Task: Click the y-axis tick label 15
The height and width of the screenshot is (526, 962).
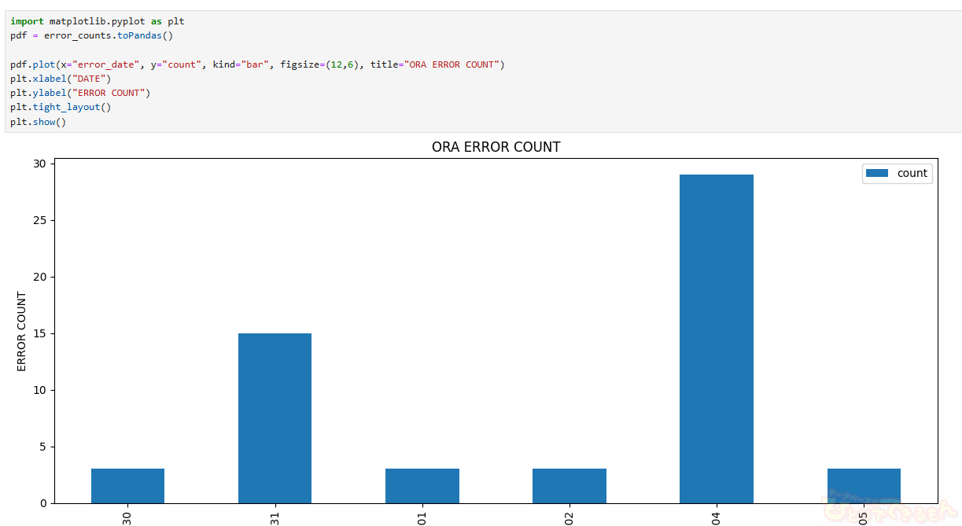Action: [39, 333]
